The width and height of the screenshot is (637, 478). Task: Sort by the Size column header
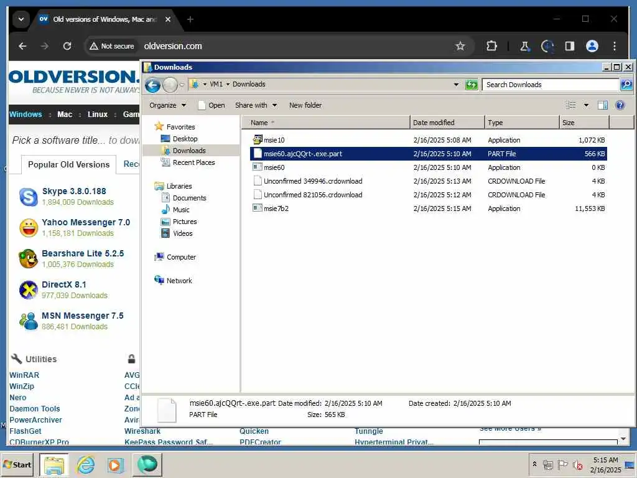[584, 123]
